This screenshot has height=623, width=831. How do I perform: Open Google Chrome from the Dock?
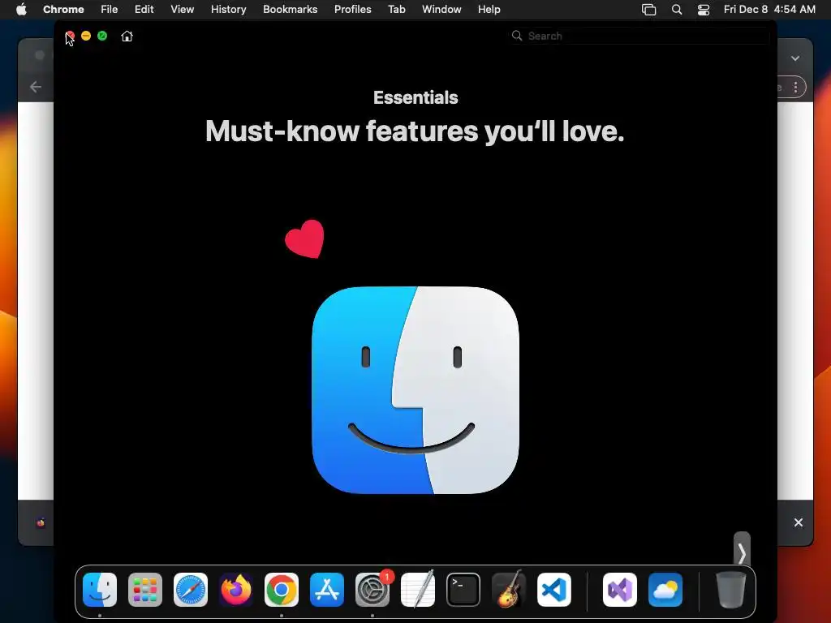[x=282, y=590]
